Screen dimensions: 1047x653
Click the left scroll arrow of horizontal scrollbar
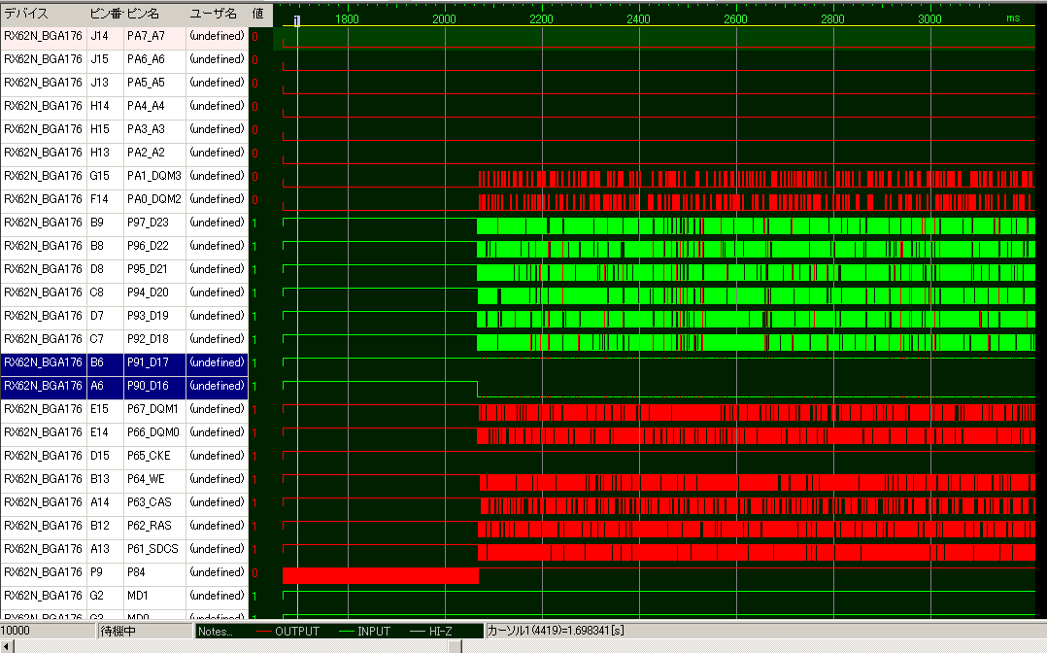[6, 646]
